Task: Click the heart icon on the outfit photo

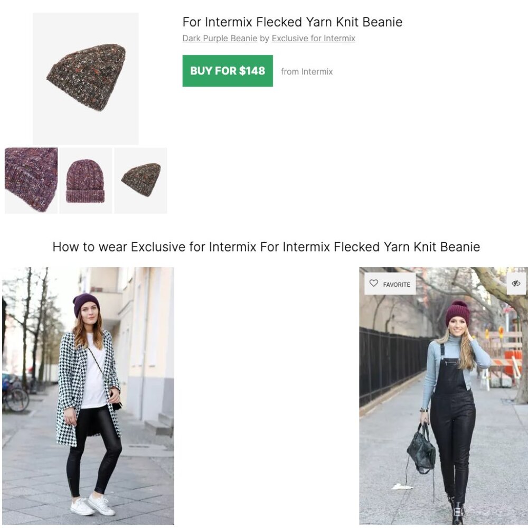Action: pyautogui.click(x=373, y=283)
